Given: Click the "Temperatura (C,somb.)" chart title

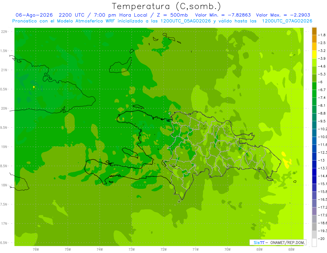Looking at the screenshot, I should pyautogui.click(x=166, y=6).
